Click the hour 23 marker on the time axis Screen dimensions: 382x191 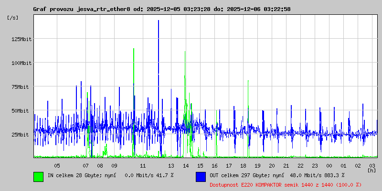click(315, 165)
